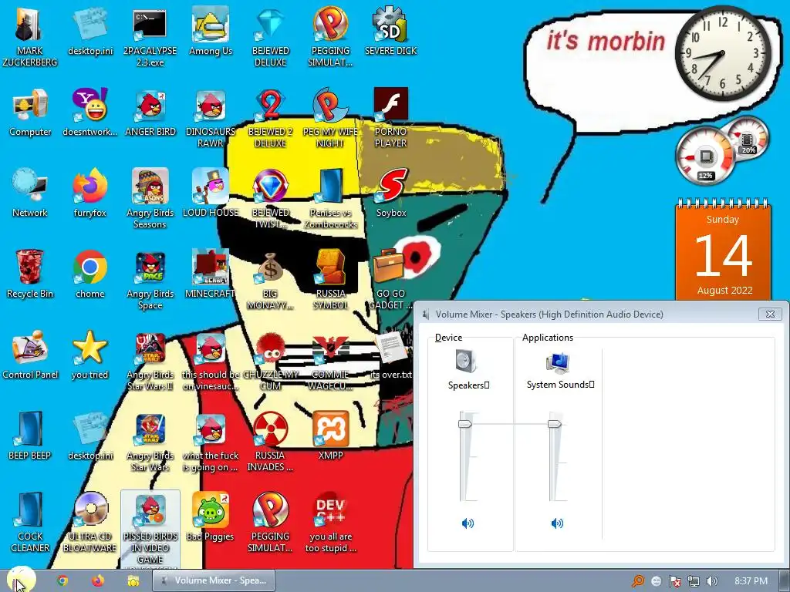This screenshot has height=592, width=790.
Task: Select the Volume Mixer taskbar button
Action: 214,580
